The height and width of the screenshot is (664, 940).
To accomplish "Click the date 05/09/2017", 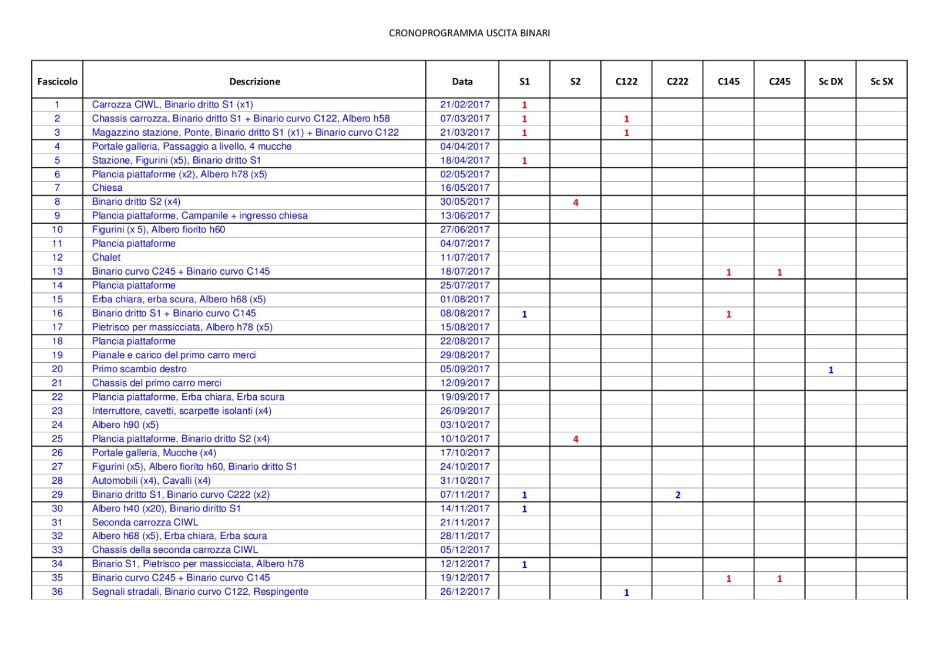I will (464, 369).
